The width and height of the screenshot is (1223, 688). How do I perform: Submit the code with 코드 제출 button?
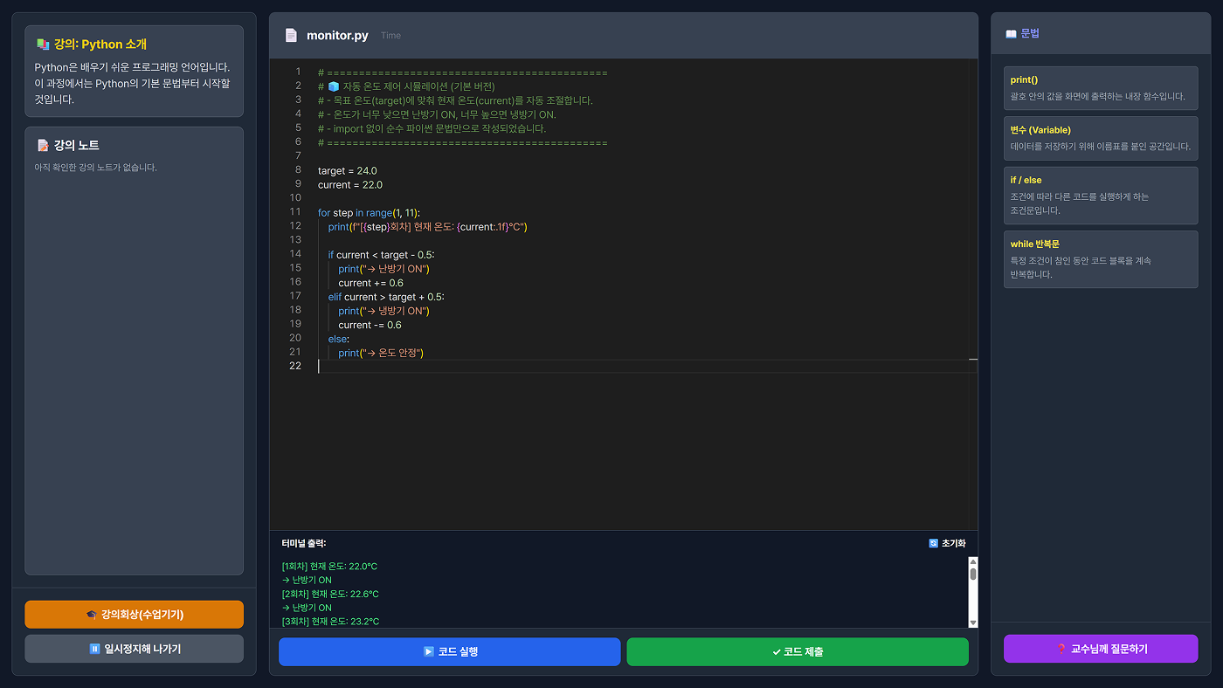[x=797, y=651]
